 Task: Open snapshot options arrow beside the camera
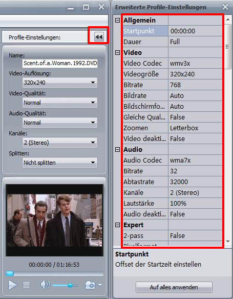(100, 285)
